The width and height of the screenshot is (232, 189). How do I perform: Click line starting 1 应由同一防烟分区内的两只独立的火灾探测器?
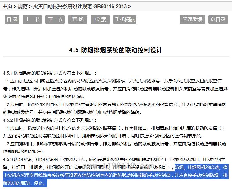[x=116, y=128]
